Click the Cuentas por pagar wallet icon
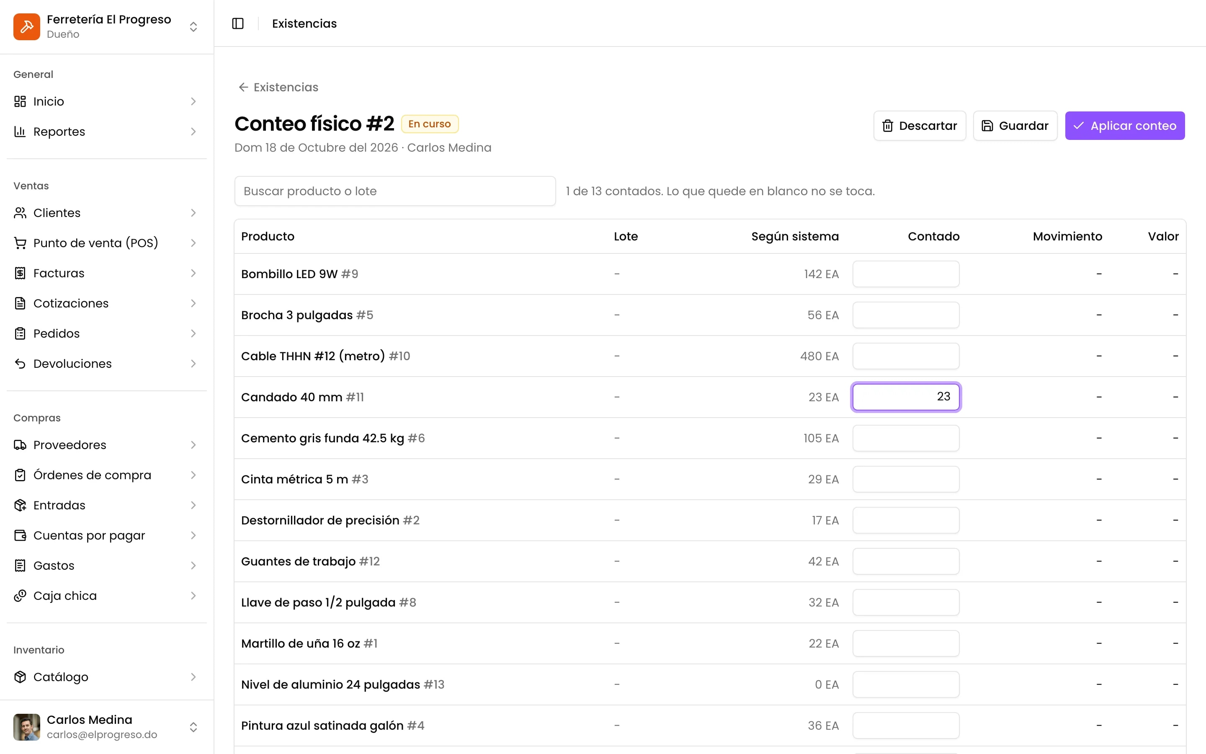This screenshot has width=1206, height=754. [20, 536]
